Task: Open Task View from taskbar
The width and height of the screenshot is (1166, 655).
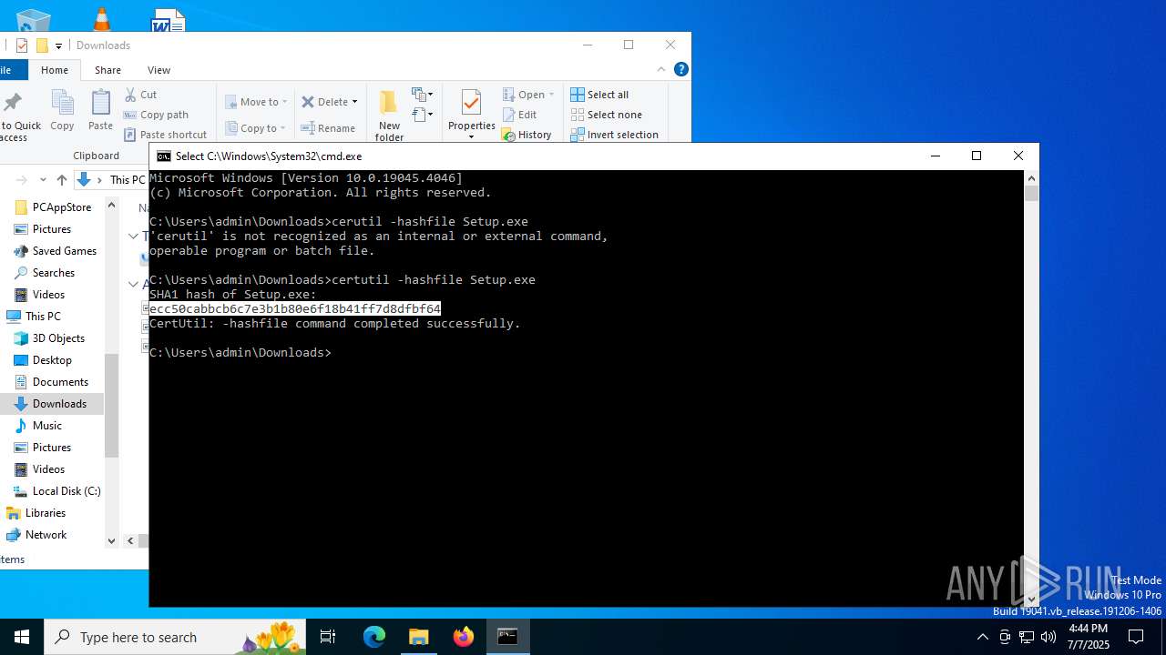Action: point(328,637)
